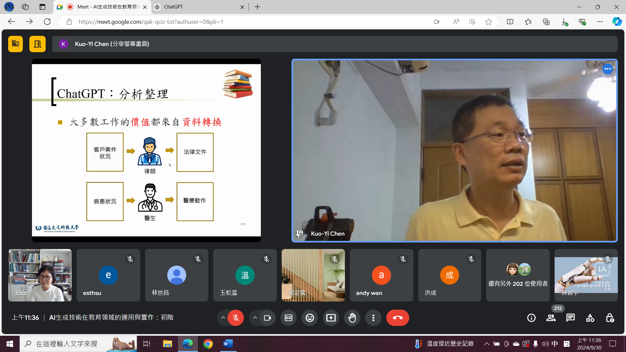Viewport: 626px width, 352px height.
Task: Select Kuo-Yi Chen's video tile
Action: click(455, 150)
